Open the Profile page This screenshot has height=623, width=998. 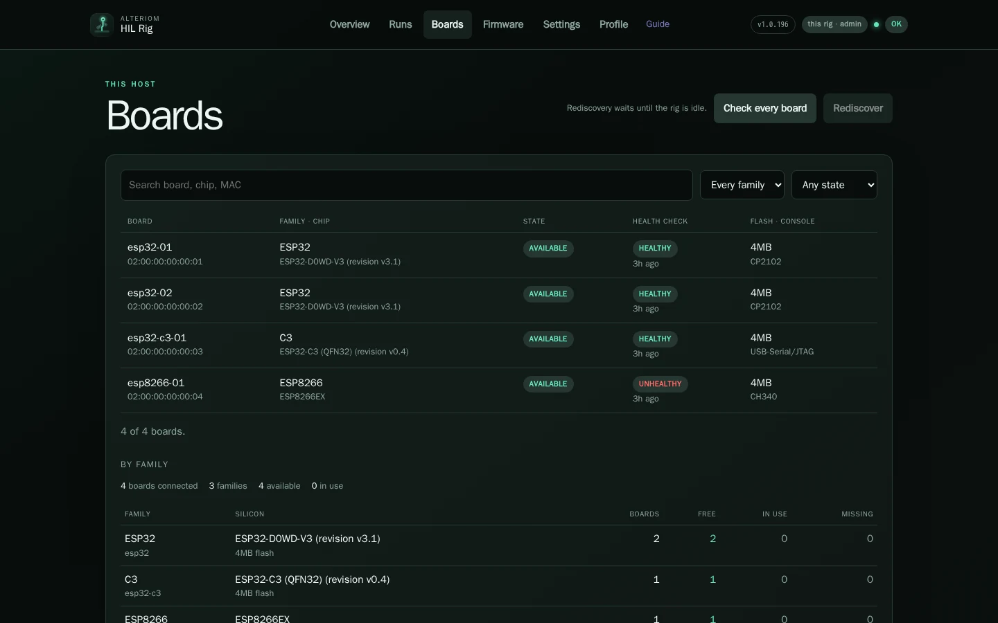(x=613, y=24)
